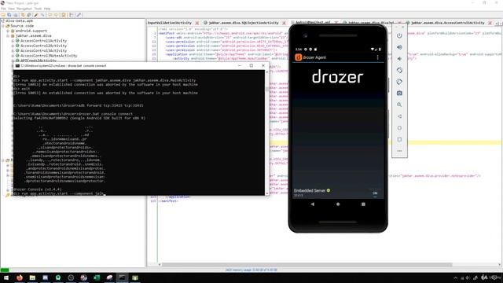Toggle Flatten packages toolbar icon

coord(29,15)
